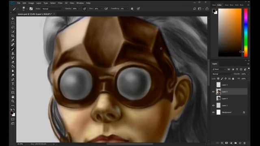Open the Edit Toolbar ellipsis
Viewport: 260px width, 146px height.
tap(13, 105)
